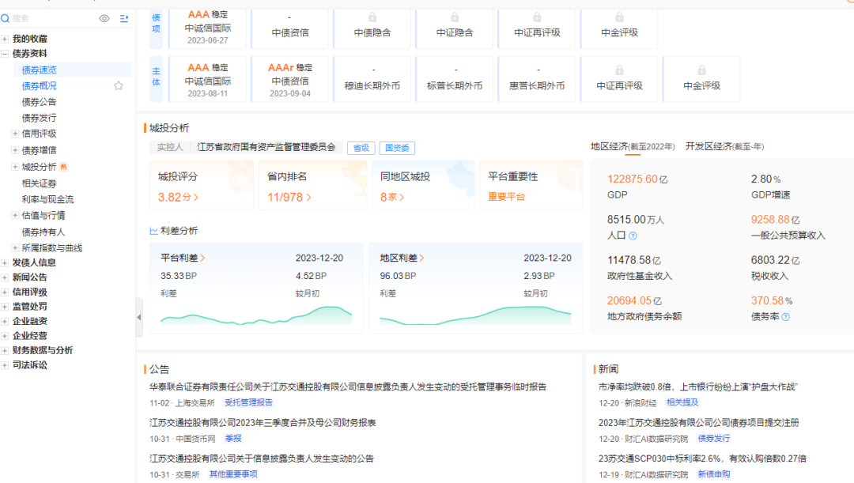Screen dimensions: 854x483
Task: Open news 公司债券项目提交注册
Action: click(x=699, y=423)
